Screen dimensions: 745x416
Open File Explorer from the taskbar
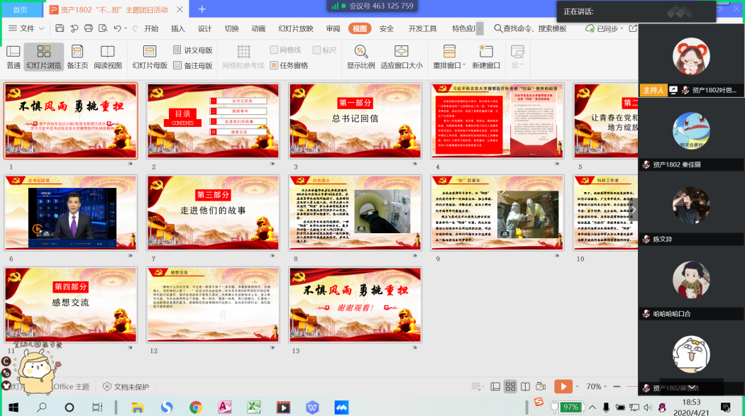[138, 407]
